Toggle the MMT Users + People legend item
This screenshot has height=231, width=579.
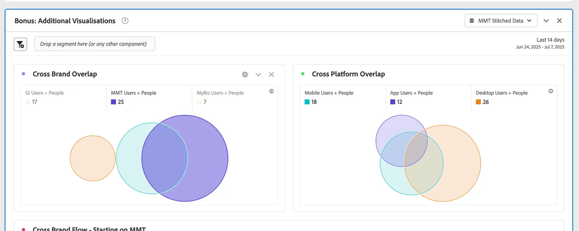149,98
